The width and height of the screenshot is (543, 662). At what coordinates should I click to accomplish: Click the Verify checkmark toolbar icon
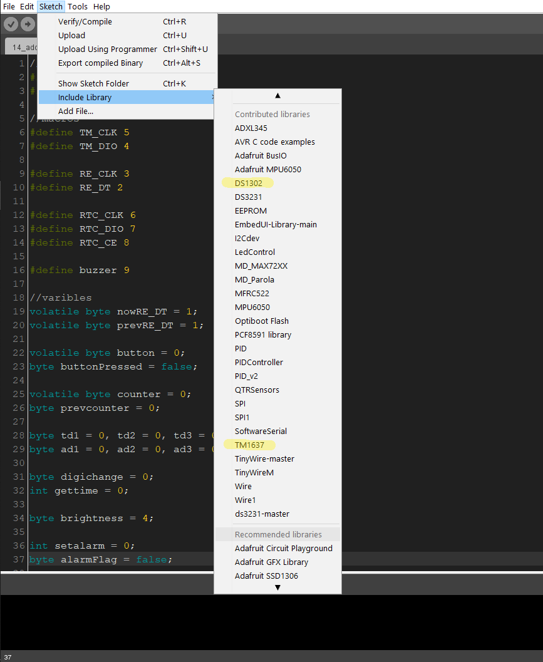10,24
